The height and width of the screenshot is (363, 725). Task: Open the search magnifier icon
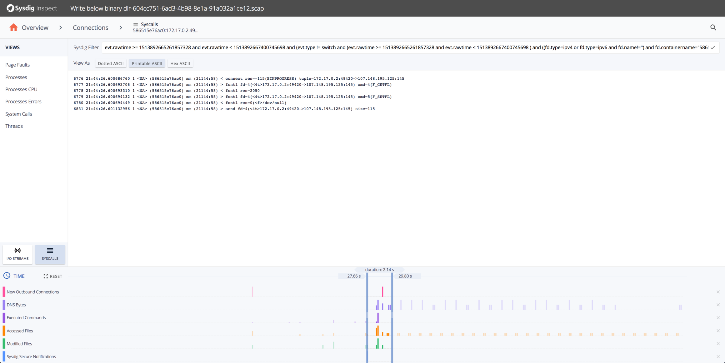[713, 27]
